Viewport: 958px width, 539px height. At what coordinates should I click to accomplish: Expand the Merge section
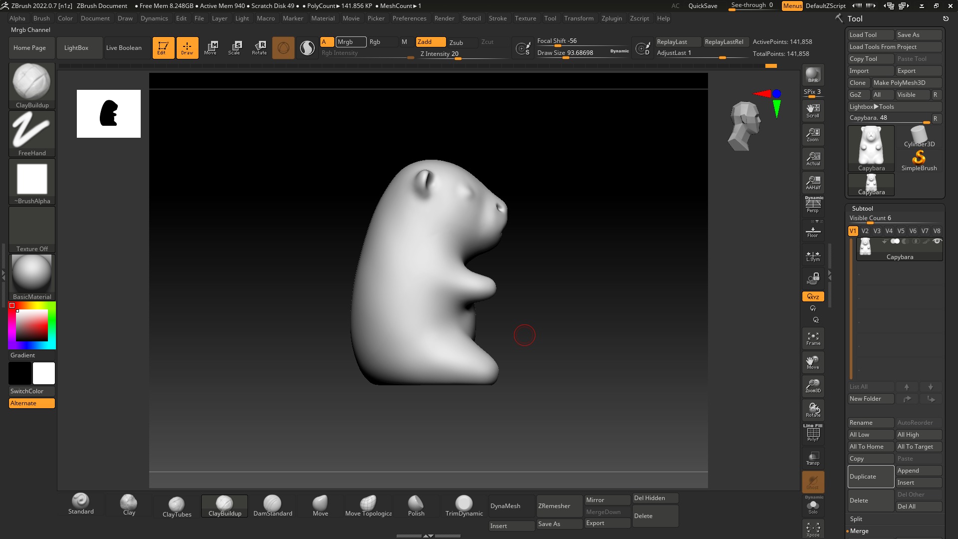pos(859,531)
